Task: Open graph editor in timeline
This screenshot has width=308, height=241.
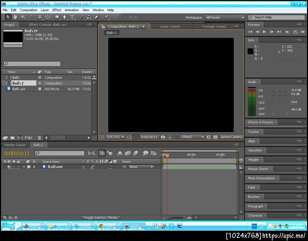Action: pyautogui.click(x=153, y=153)
